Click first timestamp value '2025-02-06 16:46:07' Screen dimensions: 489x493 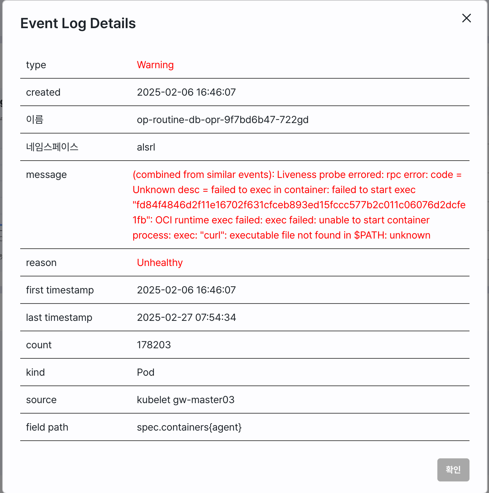click(x=186, y=290)
